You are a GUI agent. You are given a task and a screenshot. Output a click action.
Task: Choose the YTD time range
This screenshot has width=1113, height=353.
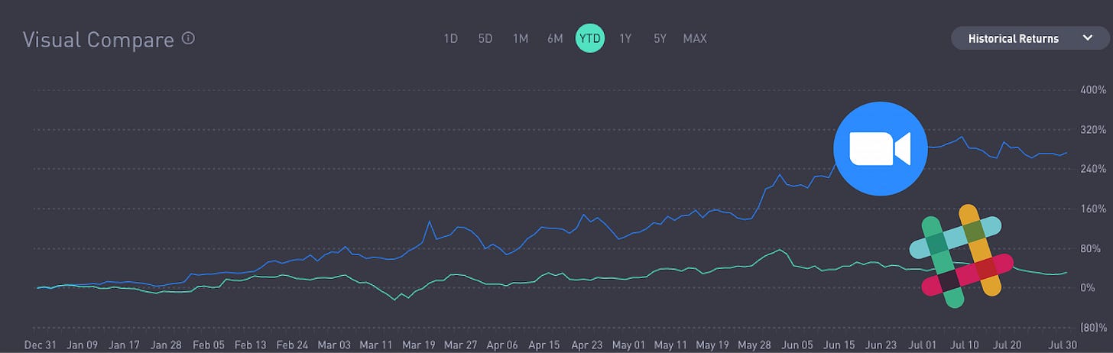(x=590, y=38)
